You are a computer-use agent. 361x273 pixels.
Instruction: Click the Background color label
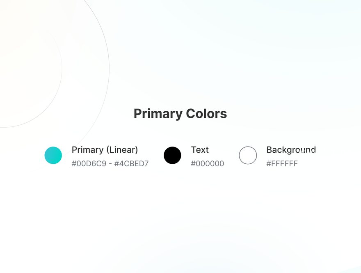click(291, 150)
